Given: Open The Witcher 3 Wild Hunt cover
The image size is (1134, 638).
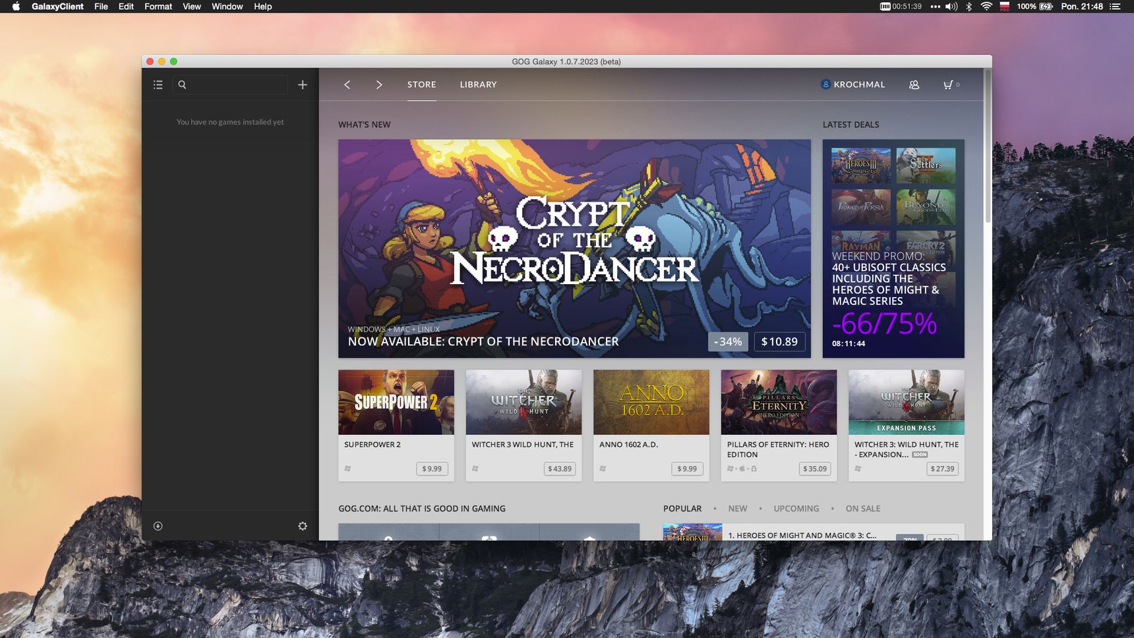Looking at the screenshot, I should 523,402.
